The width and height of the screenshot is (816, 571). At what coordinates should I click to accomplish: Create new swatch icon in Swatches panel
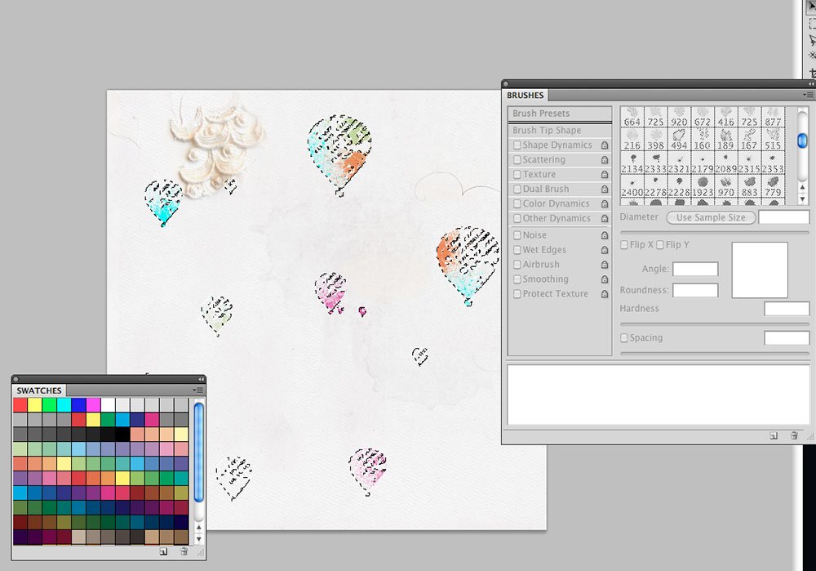tap(163, 551)
